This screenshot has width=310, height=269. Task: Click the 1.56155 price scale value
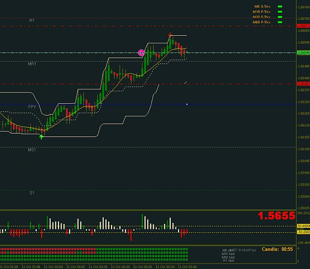(304, 137)
